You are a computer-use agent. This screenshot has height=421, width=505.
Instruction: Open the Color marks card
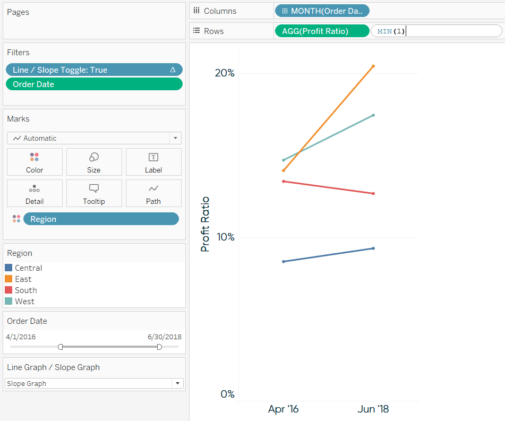(35, 162)
